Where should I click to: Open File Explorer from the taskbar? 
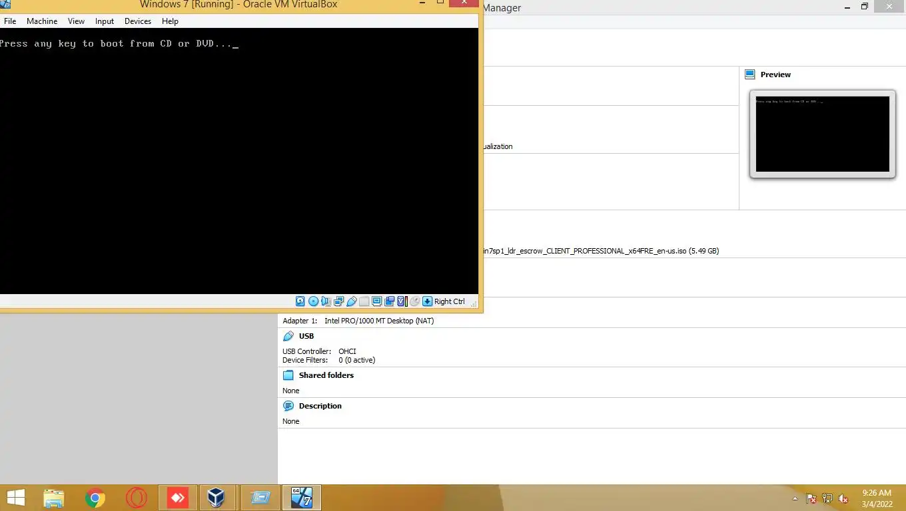(54, 498)
